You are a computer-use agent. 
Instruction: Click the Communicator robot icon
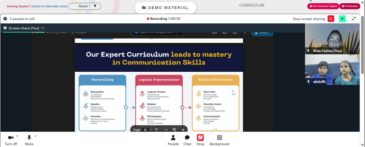tap(199, 118)
